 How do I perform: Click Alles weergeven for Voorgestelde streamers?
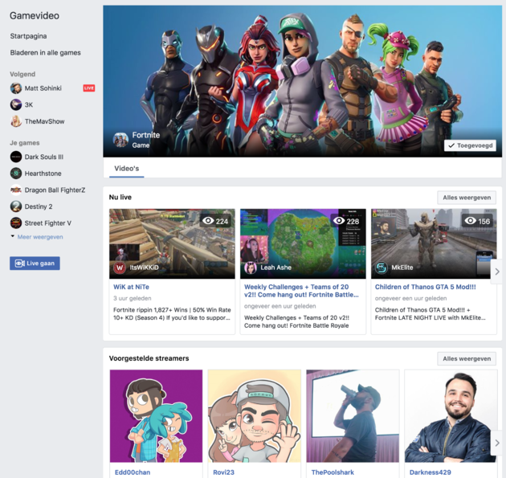(x=467, y=358)
